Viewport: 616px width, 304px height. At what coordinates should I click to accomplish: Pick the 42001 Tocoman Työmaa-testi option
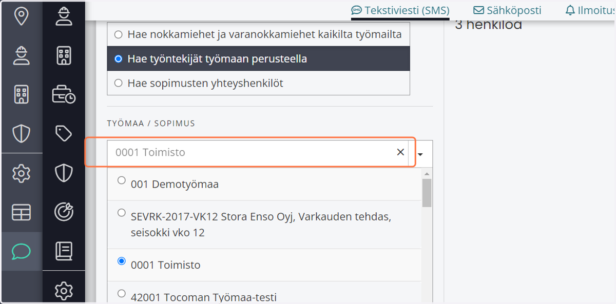pyautogui.click(x=264, y=293)
